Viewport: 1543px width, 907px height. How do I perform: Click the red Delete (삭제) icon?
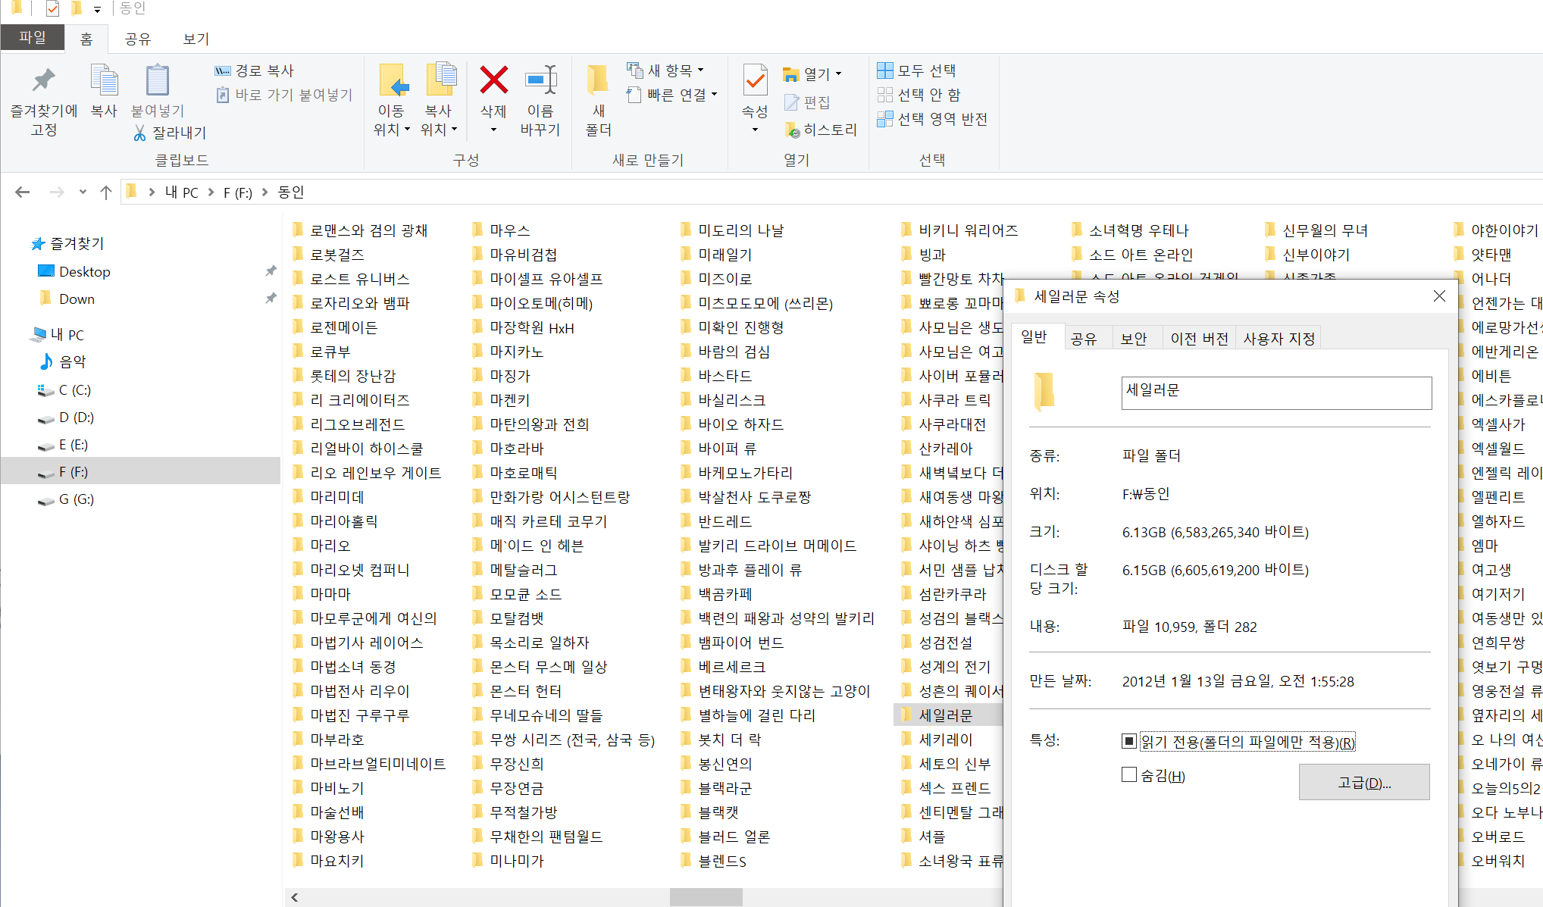(x=493, y=80)
